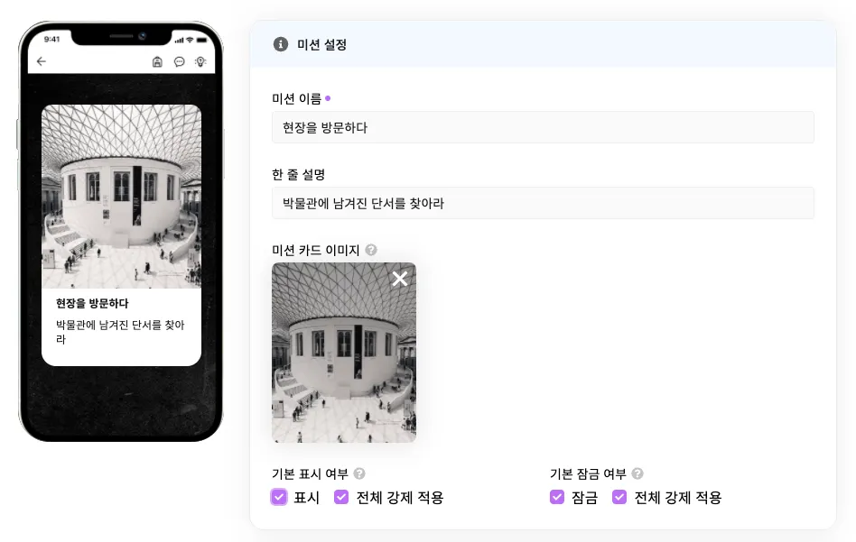Click the battery icon in phone status bar

pyautogui.click(x=202, y=40)
